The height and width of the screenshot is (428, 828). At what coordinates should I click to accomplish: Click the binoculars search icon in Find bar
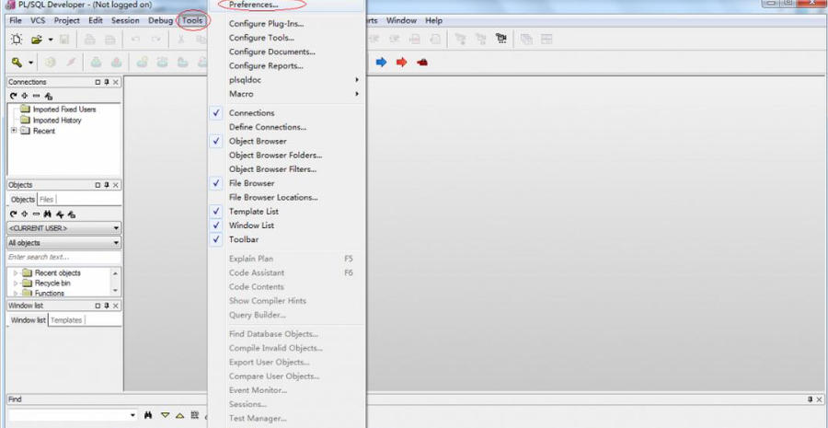pyautogui.click(x=148, y=415)
